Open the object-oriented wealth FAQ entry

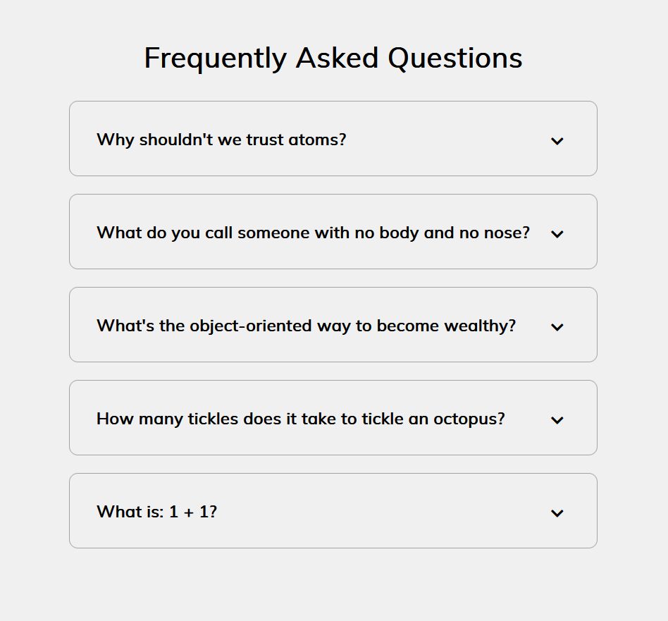coord(306,326)
